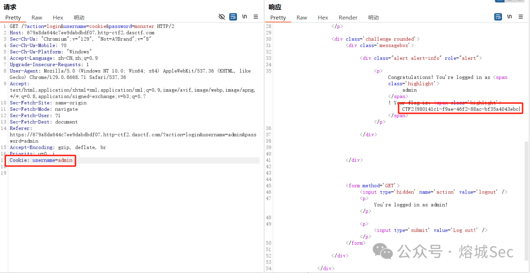Click the Sec-Ch-Ua-Platform: "Windows" line
530x273 pixels.
51,52
